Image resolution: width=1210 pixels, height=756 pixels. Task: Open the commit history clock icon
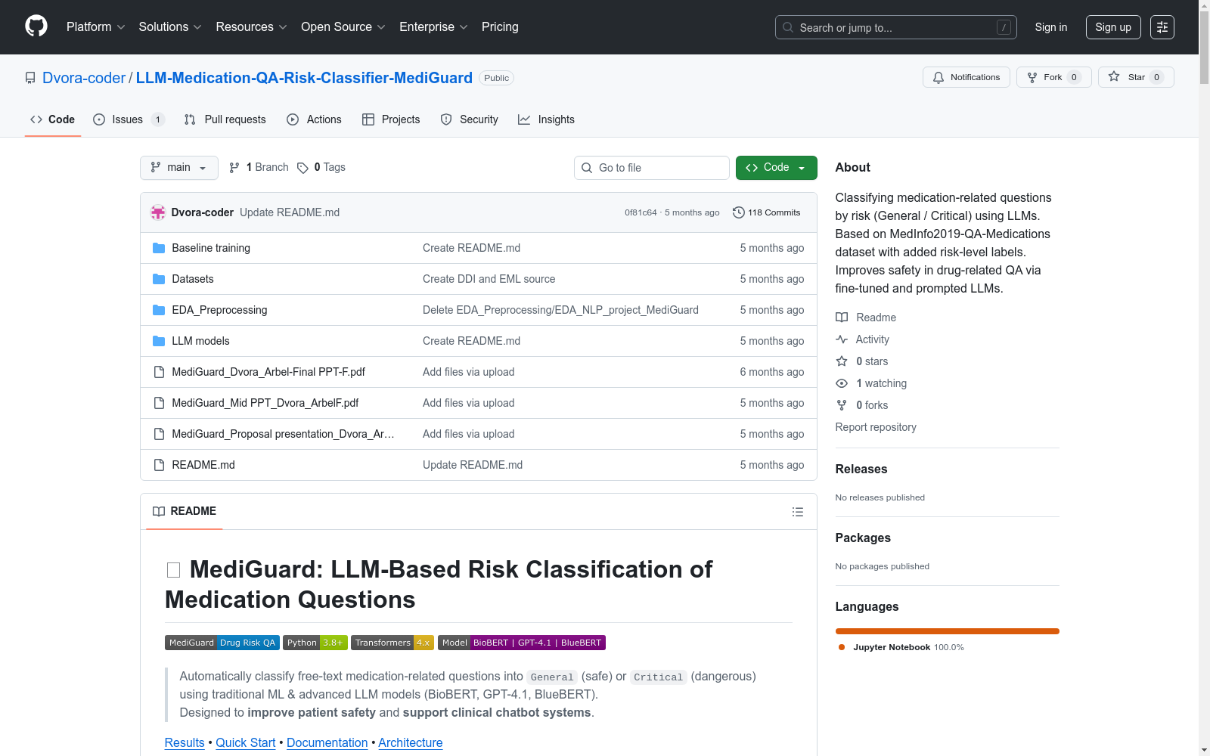[x=739, y=212]
